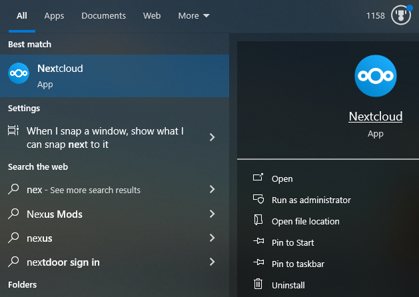This screenshot has height=297, width=419.
Task: Switch to the Documents tab
Action: tap(103, 16)
